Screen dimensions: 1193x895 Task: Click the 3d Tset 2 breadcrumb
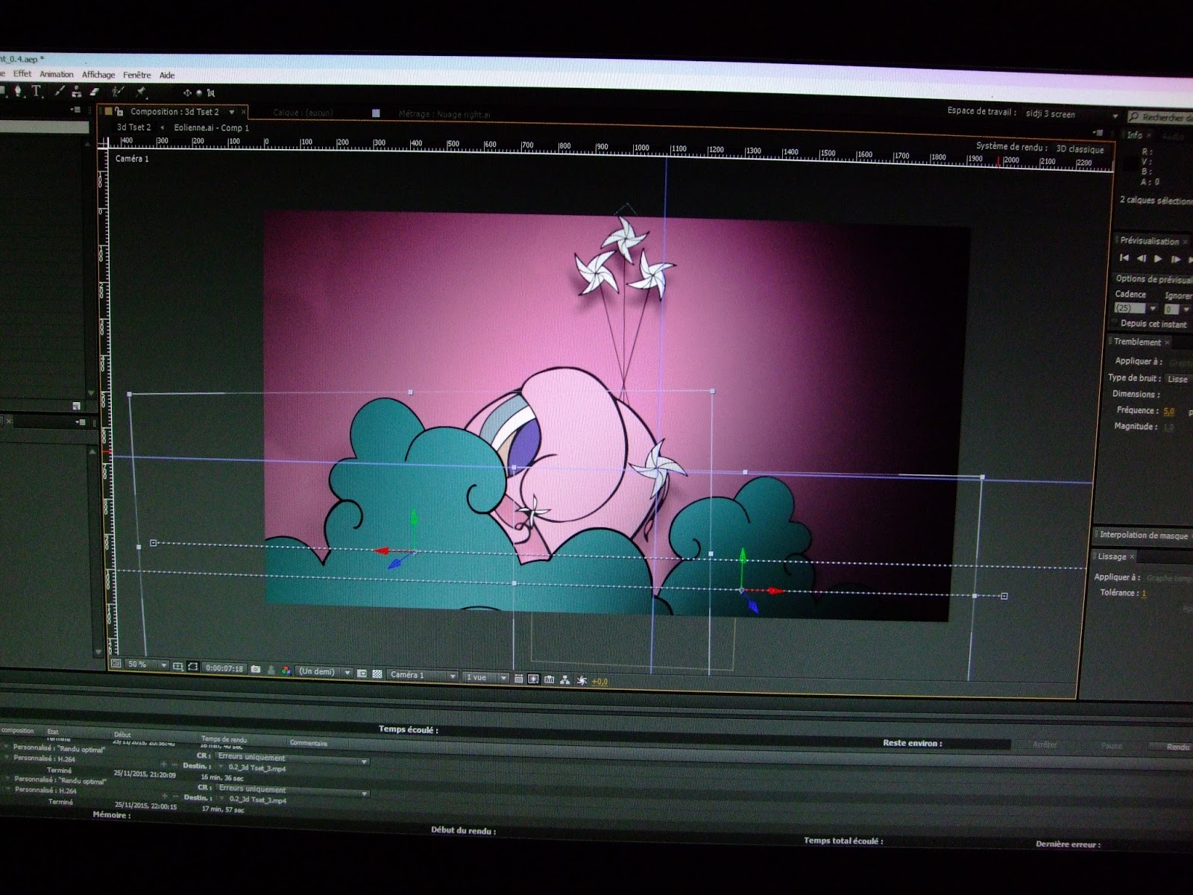pyautogui.click(x=133, y=127)
